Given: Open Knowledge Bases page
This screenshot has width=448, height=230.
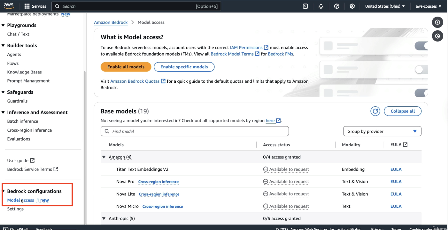Looking at the screenshot, I should (x=24, y=72).
